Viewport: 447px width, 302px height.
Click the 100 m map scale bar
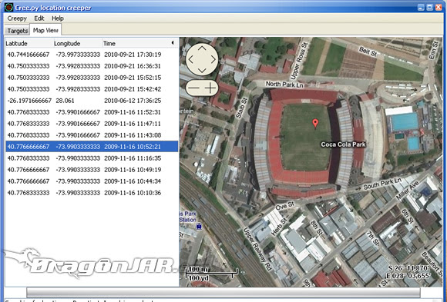tap(211, 274)
